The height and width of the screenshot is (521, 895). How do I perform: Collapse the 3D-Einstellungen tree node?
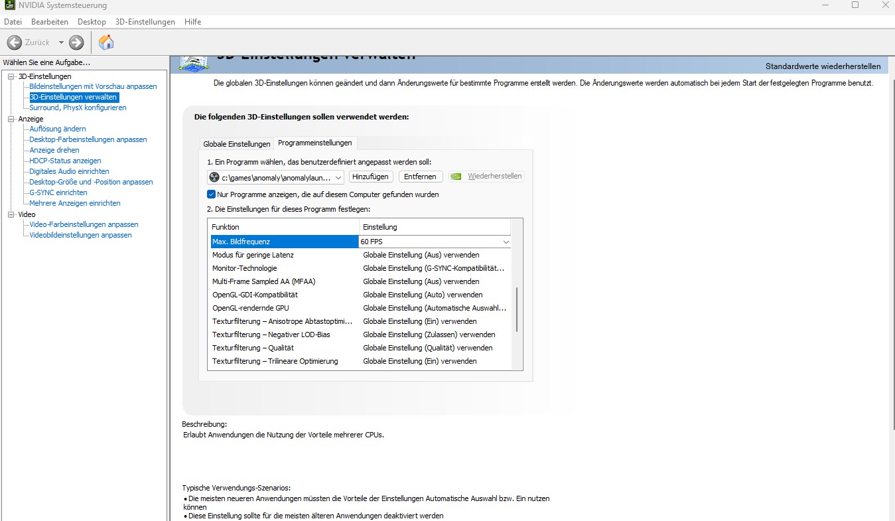tap(11, 76)
